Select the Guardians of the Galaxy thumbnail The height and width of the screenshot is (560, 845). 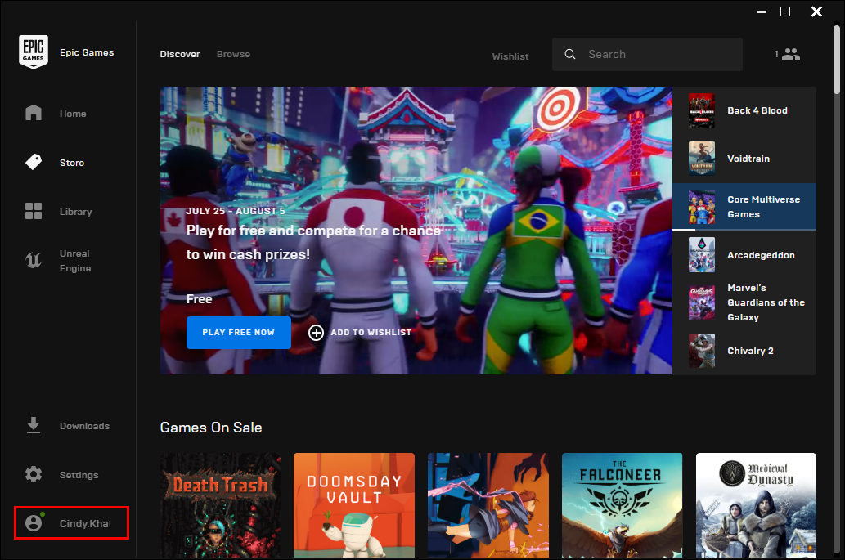point(702,302)
